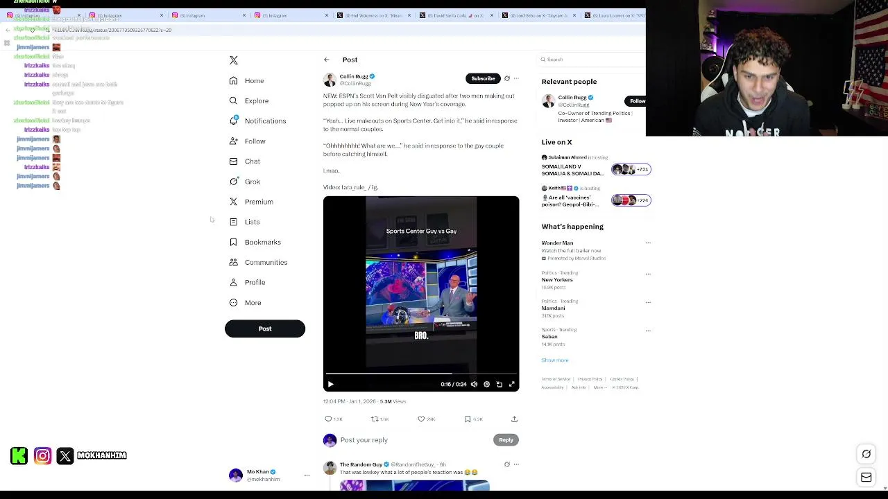The width and height of the screenshot is (888, 499).
Task: Open options for Mamdani trend
Action: click(x=648, y=302)
